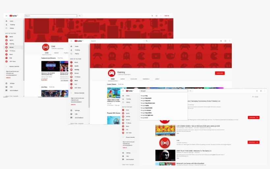
Task: Open hamburger menu in Gaming channel window
Action: (71, 41)
